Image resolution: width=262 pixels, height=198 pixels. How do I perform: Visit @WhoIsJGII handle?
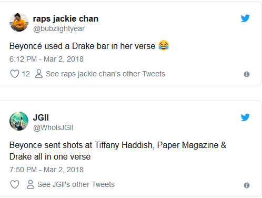53,127
